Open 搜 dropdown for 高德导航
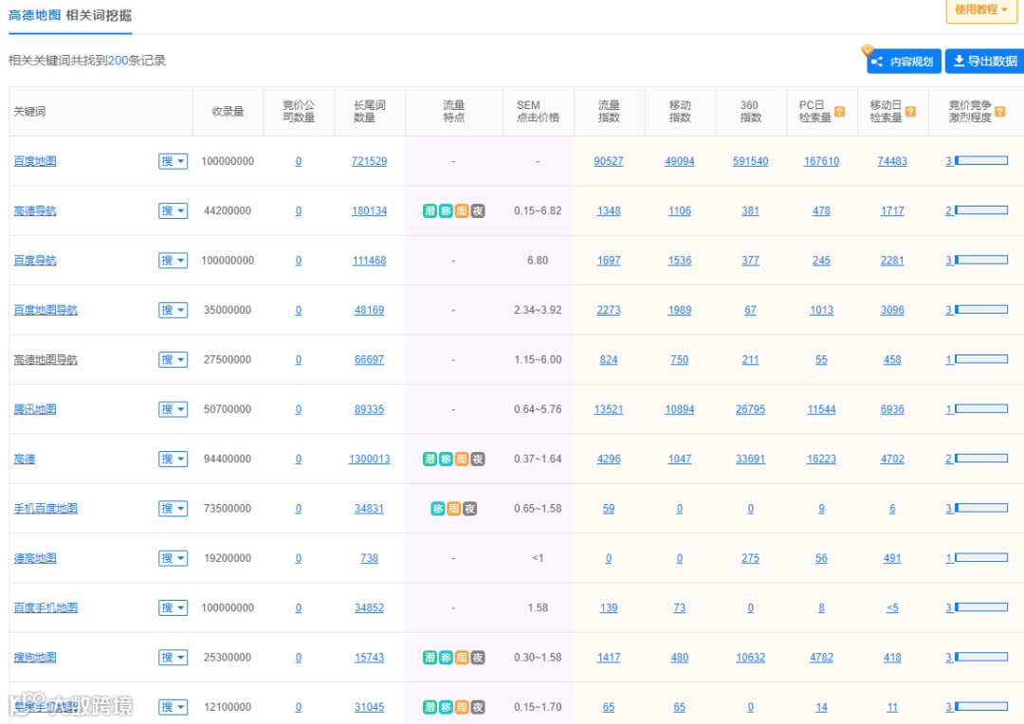Image resolution: width=1024 pixels, height=724 pixels. [174, 211]
